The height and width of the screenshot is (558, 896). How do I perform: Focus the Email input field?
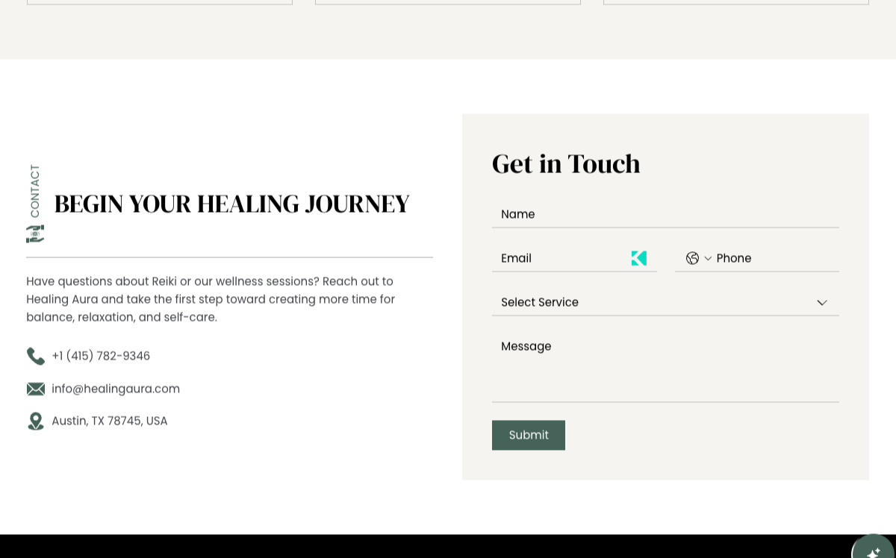[574, 258]
